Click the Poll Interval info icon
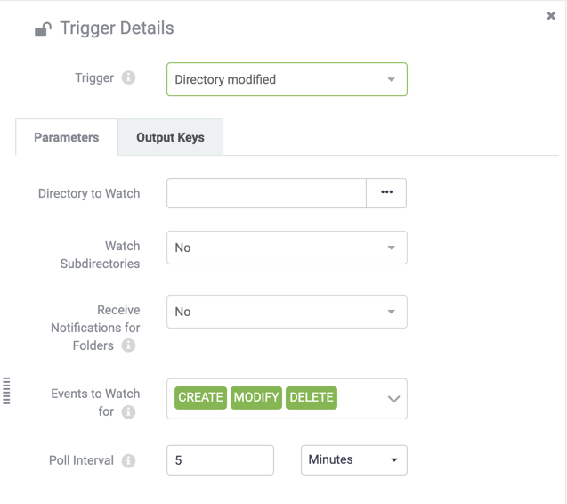This screenshot has width=567, height=504. click(128, 460)
